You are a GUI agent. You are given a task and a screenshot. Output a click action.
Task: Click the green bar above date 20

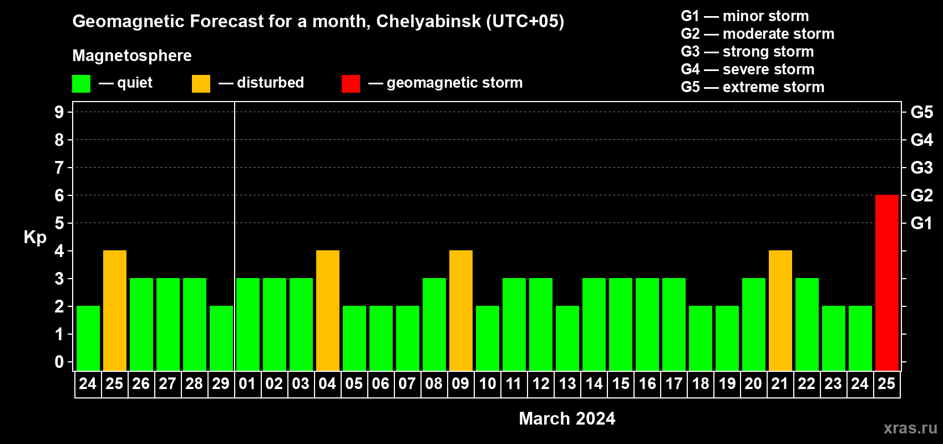click(x=753, y=324)
